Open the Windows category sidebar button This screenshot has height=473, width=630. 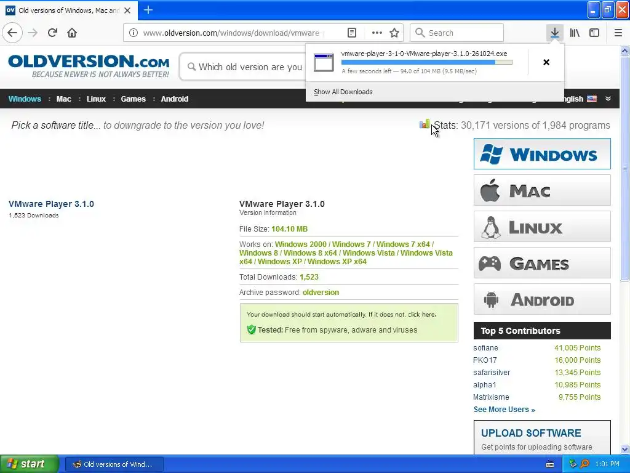click(x=542, y=153)
